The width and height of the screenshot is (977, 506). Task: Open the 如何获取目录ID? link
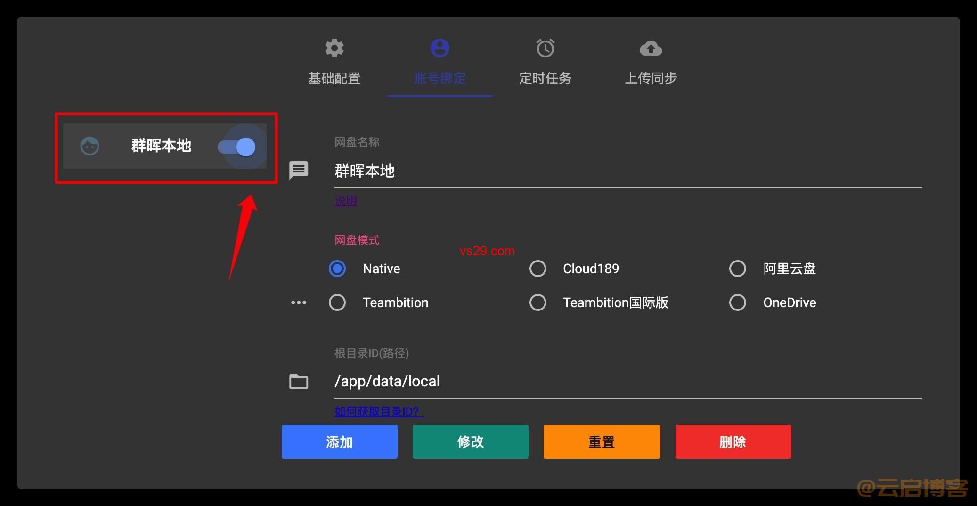(x=379, y=411)
